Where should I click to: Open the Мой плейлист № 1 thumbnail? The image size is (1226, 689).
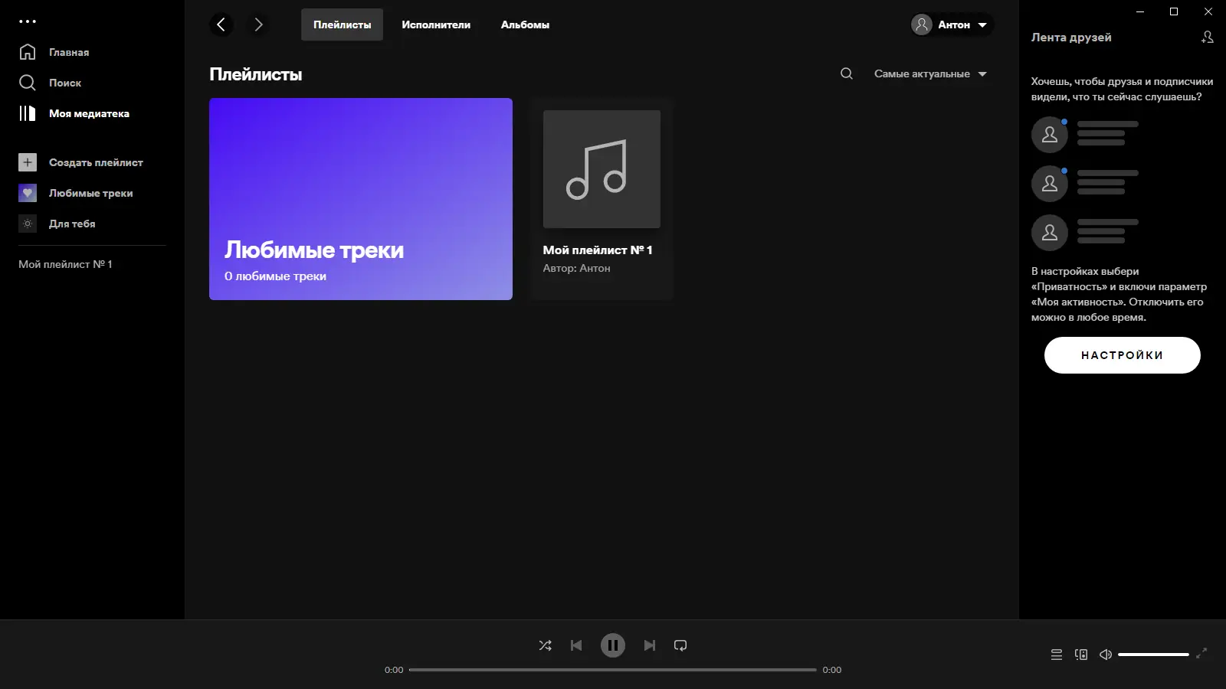pos(601,168)
